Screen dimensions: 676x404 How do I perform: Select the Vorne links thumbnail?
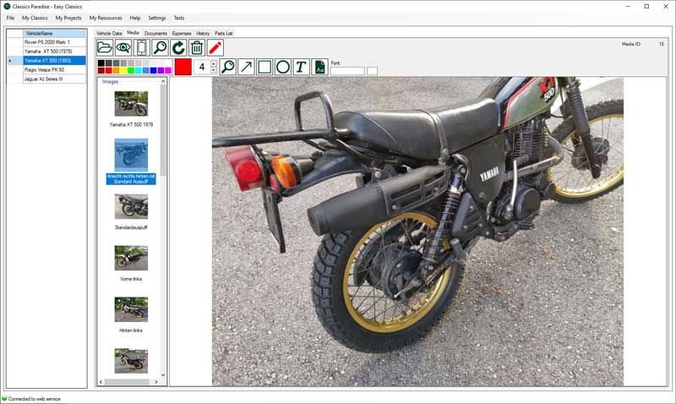point(131,258)
